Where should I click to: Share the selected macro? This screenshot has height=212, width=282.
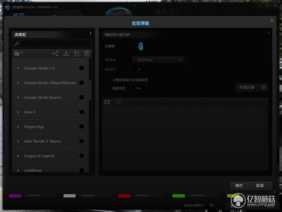(56, 54)
